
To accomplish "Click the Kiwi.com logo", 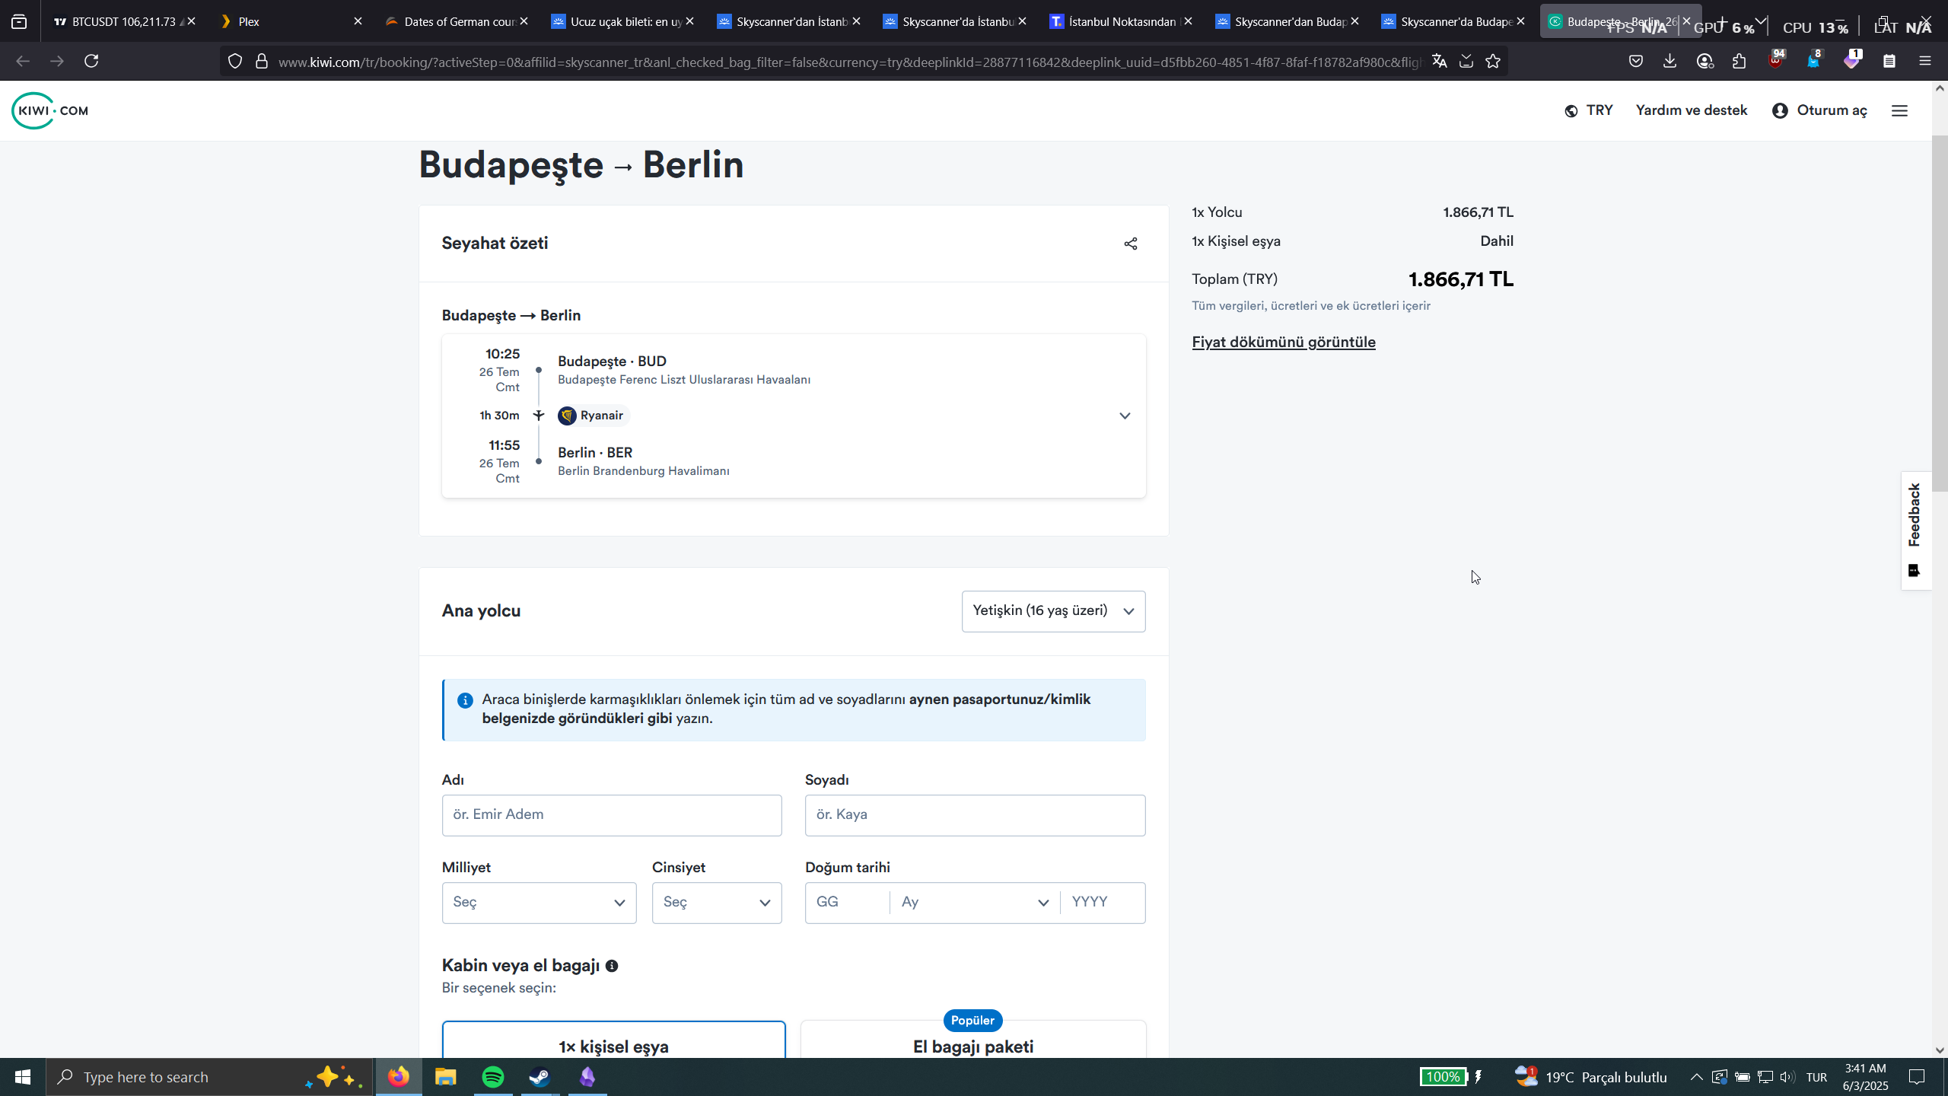I will (x=50, y=111).
